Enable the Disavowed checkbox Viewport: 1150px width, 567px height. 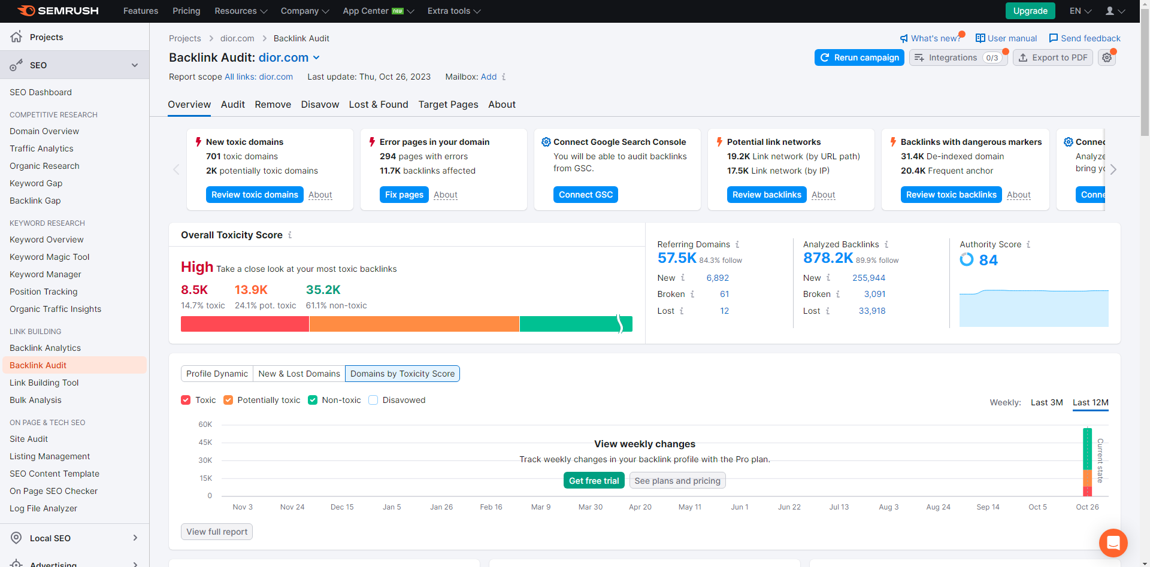[x=373, y=400]
